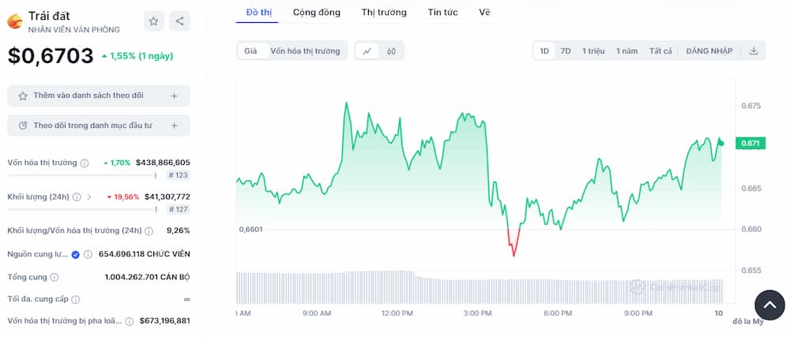
Task: Toggle the chart to Giá view
Action: (250, 51)
